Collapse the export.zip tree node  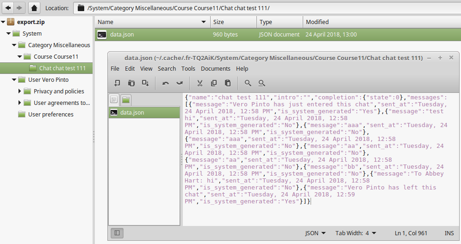3,22
